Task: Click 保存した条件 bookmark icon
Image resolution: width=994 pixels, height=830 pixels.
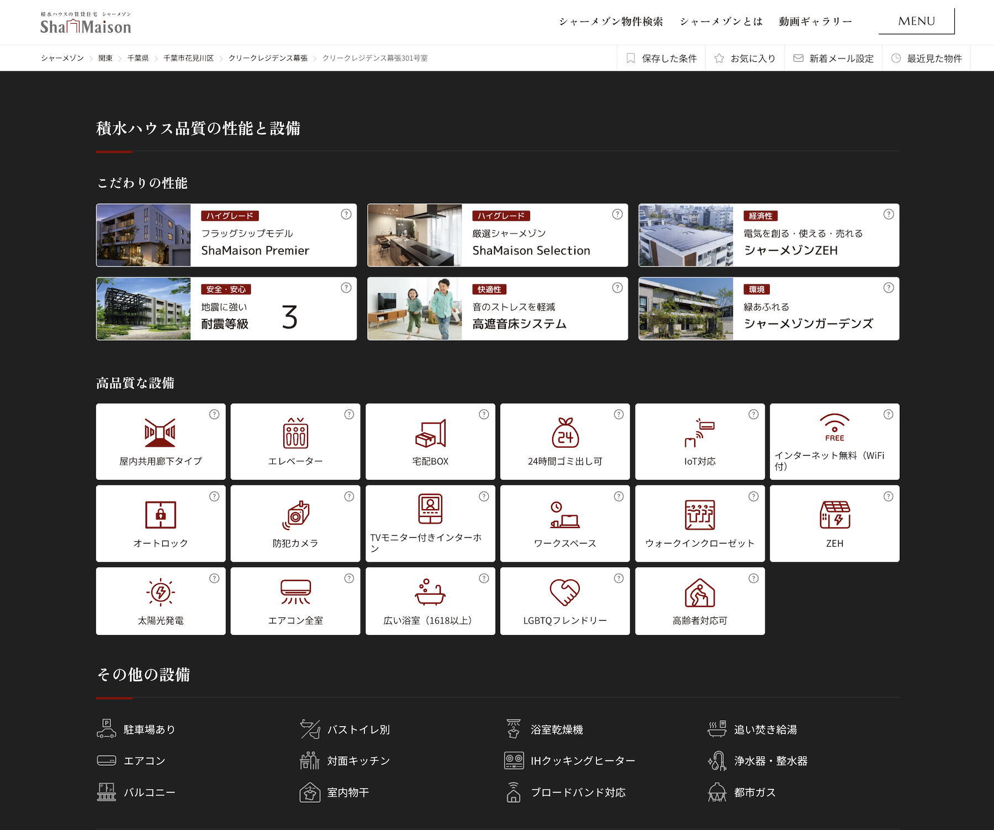Action: point(631,58)
